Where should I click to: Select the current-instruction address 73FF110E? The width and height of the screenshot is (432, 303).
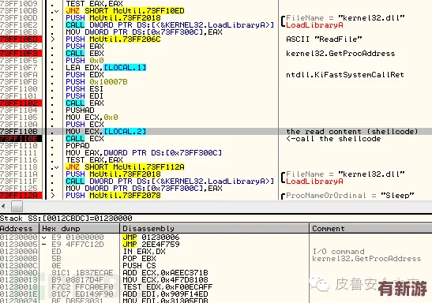(x=21, y=139)
